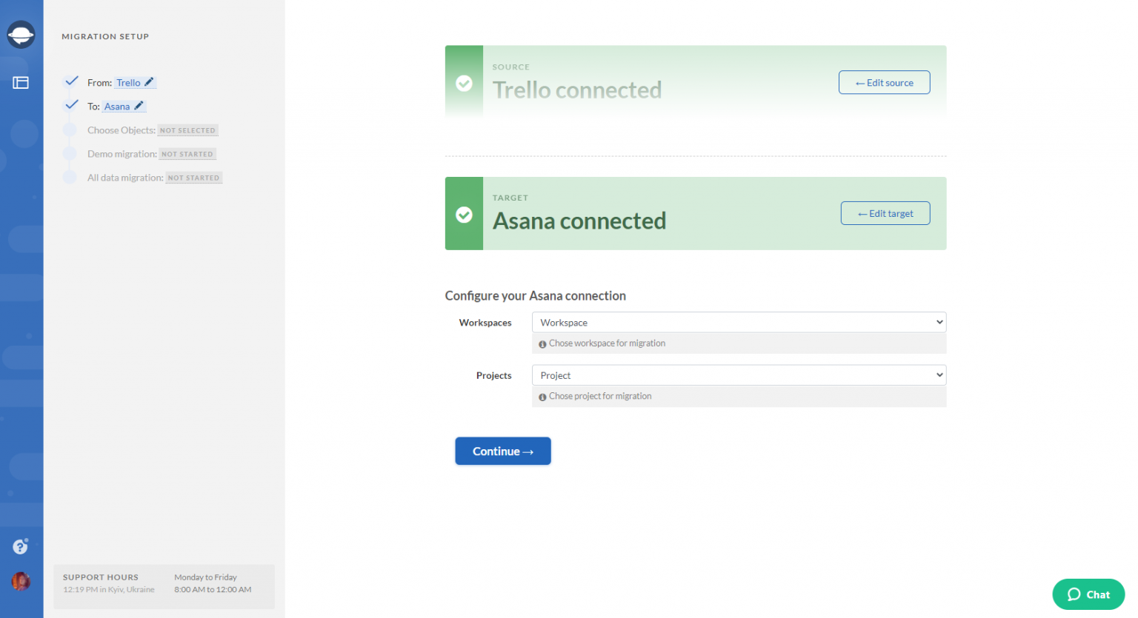Click the planet logo in the sidebar
1138x618 pixels.
(21, 34)
